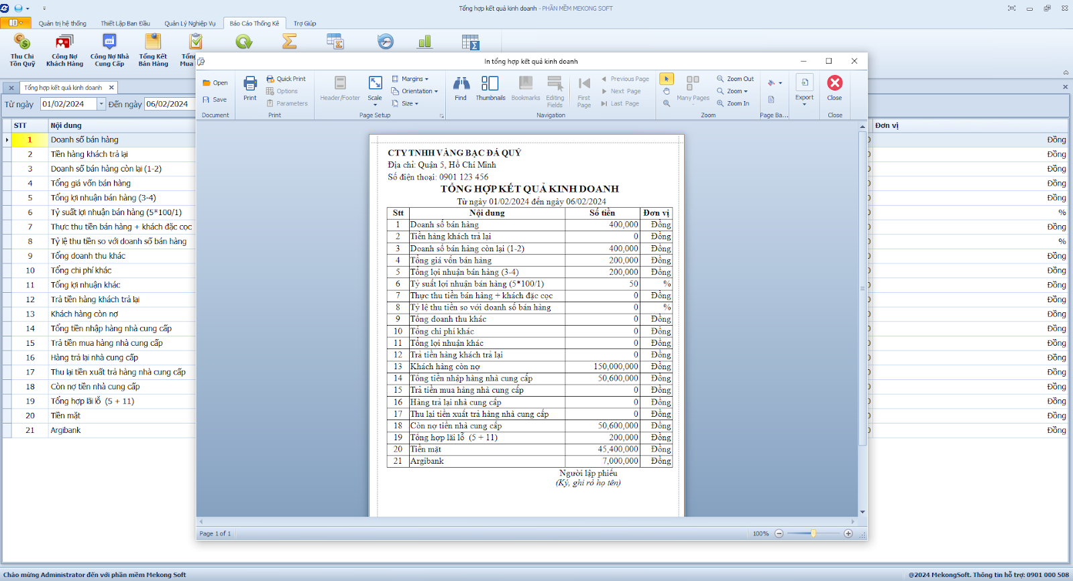Expand the Page Setup dialog launcher
Image resolution: width=1073 pixels, height=581 pixels.
[442, 116]
